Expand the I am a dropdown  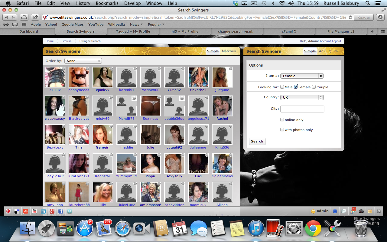click(302, 76)
